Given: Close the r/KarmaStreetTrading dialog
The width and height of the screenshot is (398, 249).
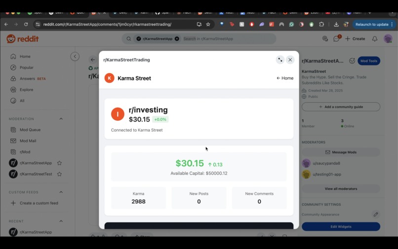Looking at the screenshot, I should pos(290,60).
